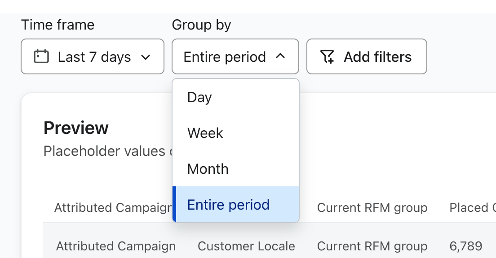
Task: Open the Last 7 days dropdown
Action: (x=93, y=57)
